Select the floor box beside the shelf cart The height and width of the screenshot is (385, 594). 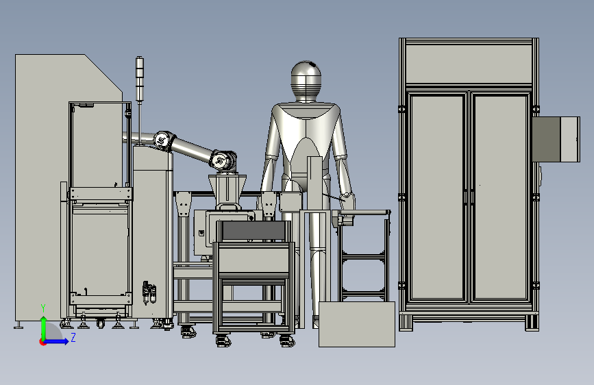(357, 324)
